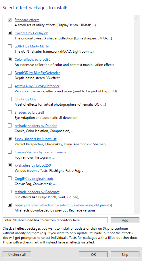
Task: Toggle the fubax-shaders by Fubaxiusz checkbox
Action: [10, 139]
